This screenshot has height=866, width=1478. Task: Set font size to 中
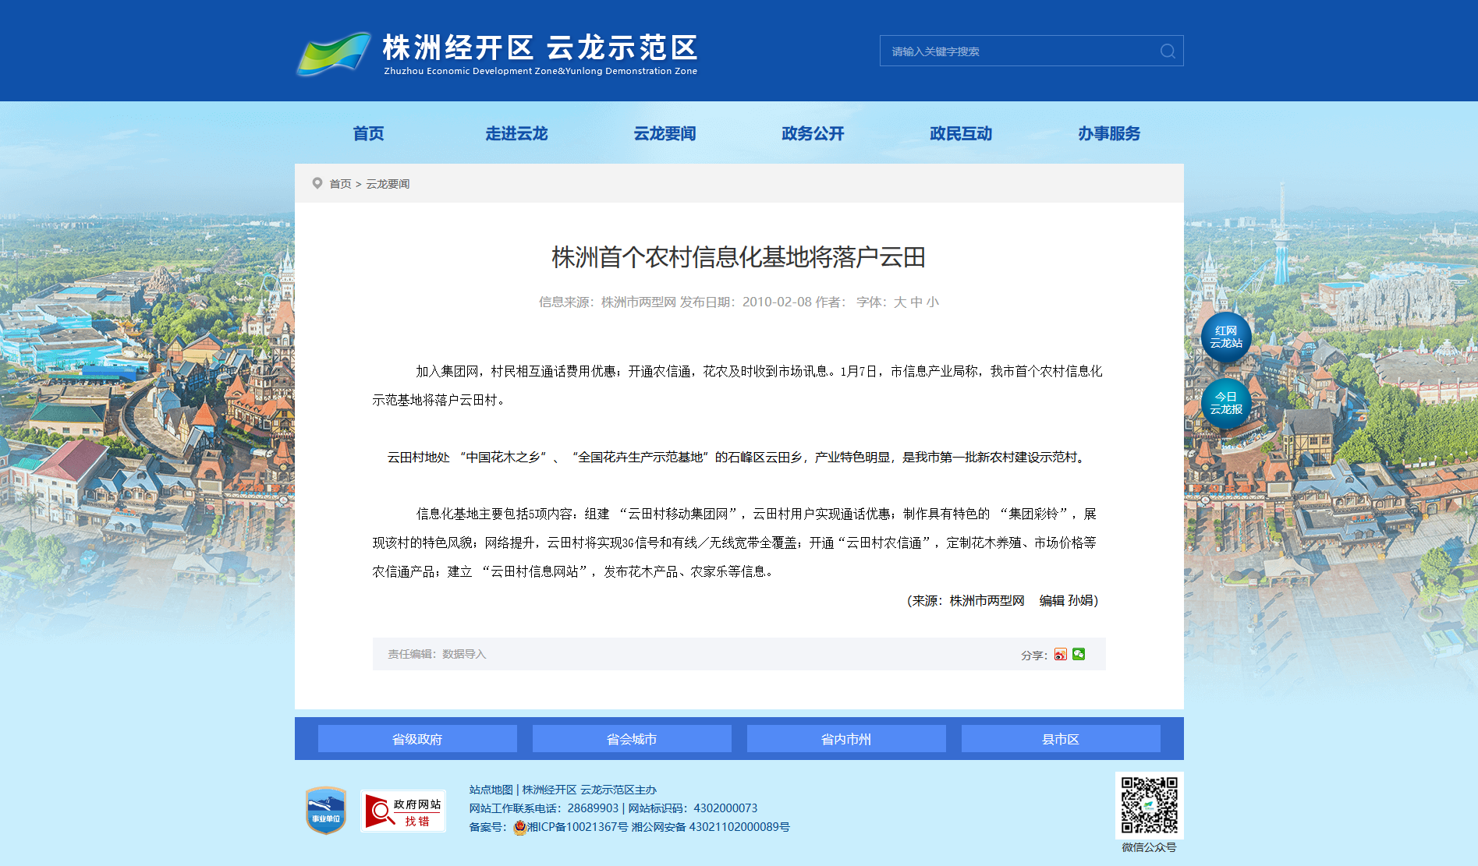coord(916,302)
